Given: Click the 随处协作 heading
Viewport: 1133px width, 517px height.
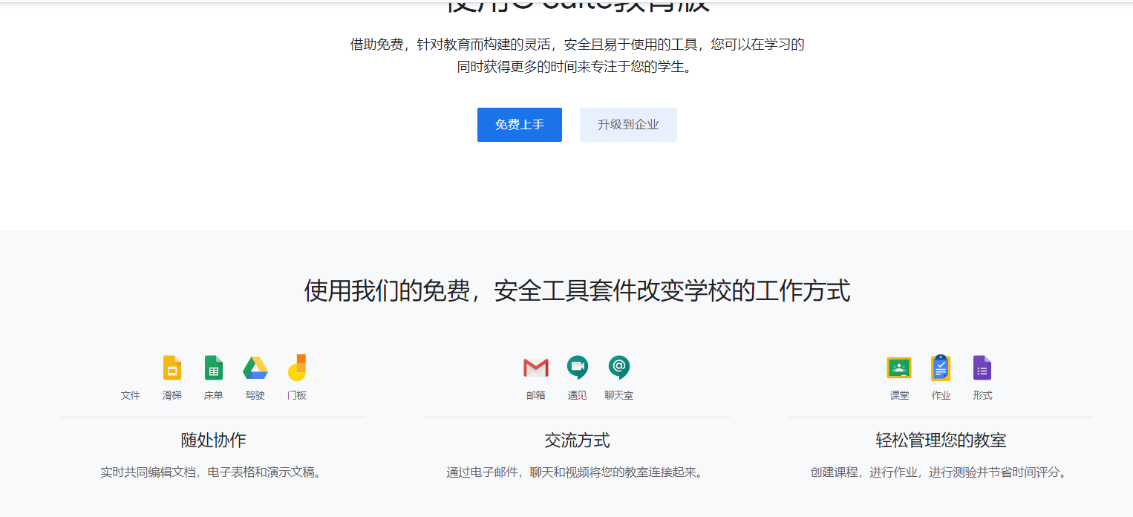Looking at the screenshot, I should [x=214, y=440].
